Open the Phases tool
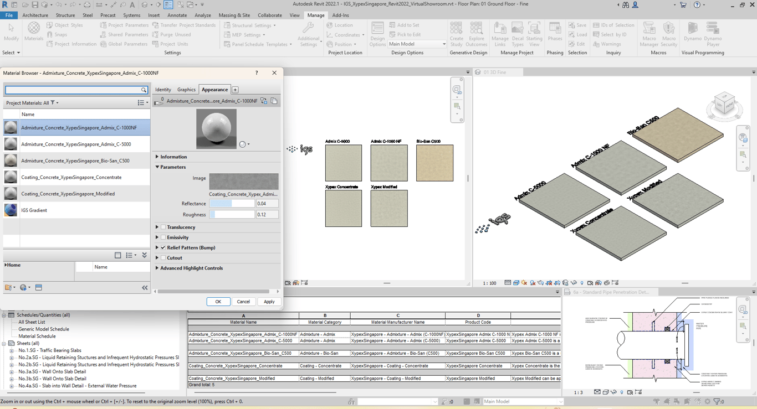 click(555, 32)
